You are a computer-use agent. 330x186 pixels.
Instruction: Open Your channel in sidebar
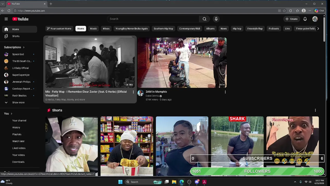pos(20,120)
